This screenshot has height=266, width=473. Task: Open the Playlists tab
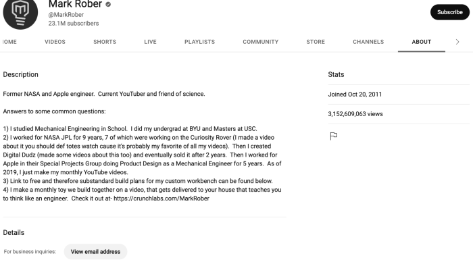click(200, 42)
